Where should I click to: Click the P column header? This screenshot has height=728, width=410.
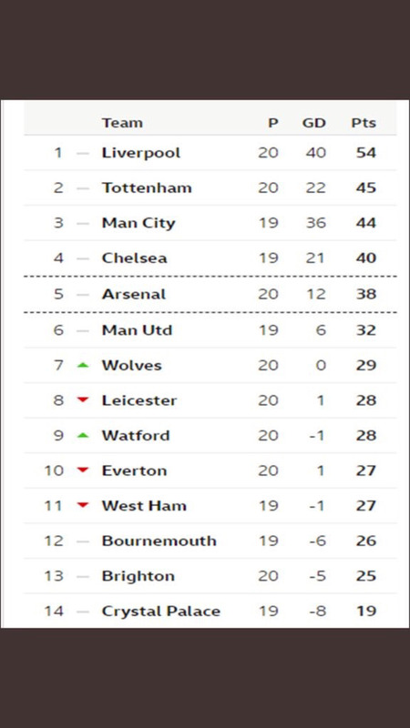point(273,123)
